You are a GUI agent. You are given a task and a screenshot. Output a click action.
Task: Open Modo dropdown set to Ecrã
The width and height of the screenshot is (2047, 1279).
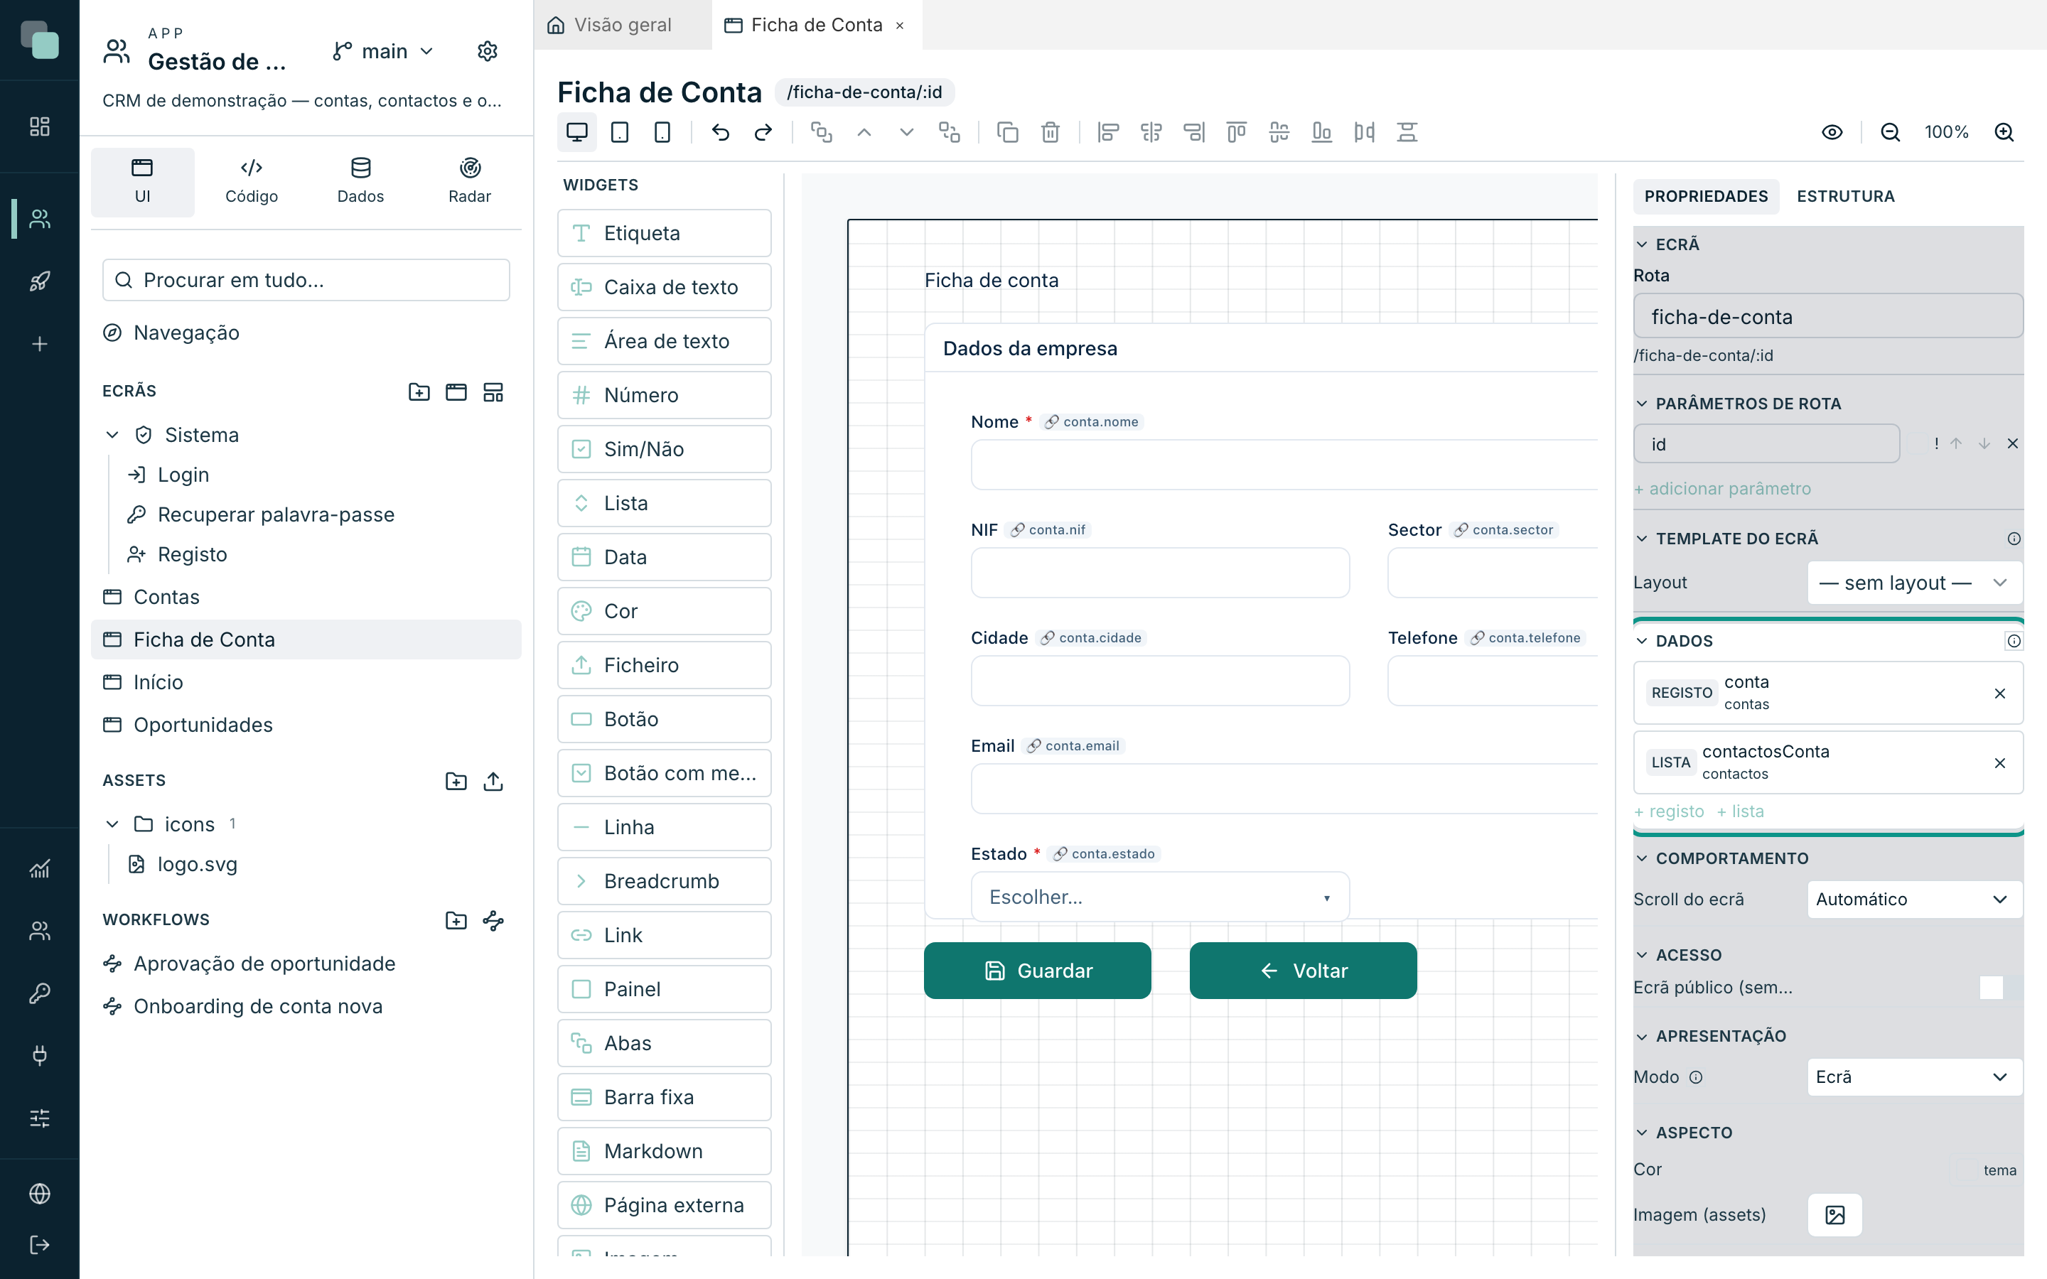[x=1914, y=1076]
